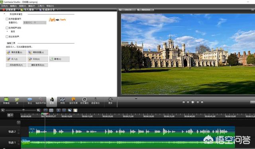The image size is (255, 149).
Task: Click the timeline zoom-in magnifier icon
Action: tap(38, 110)
